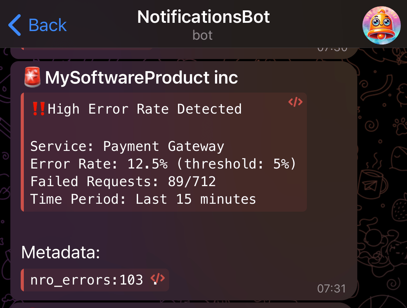Tap the Back label to leave the chat
The image size is (407, 308).
pos(48,25)
